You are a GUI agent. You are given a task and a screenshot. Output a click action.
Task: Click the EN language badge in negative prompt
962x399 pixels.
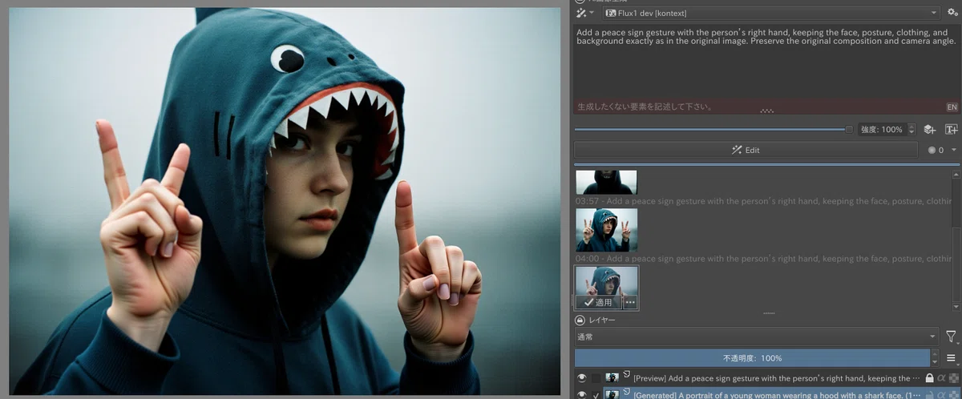952,107
